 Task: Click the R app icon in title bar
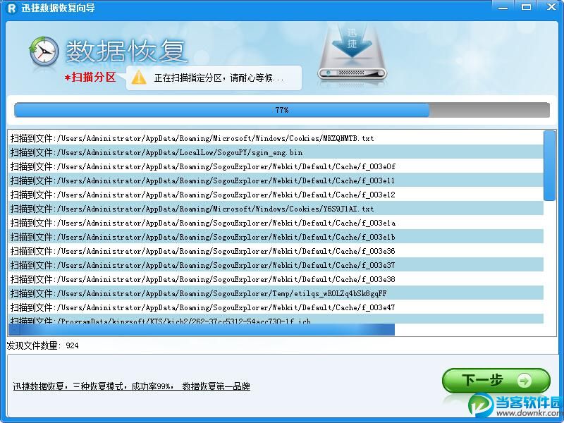click(12, 8)
